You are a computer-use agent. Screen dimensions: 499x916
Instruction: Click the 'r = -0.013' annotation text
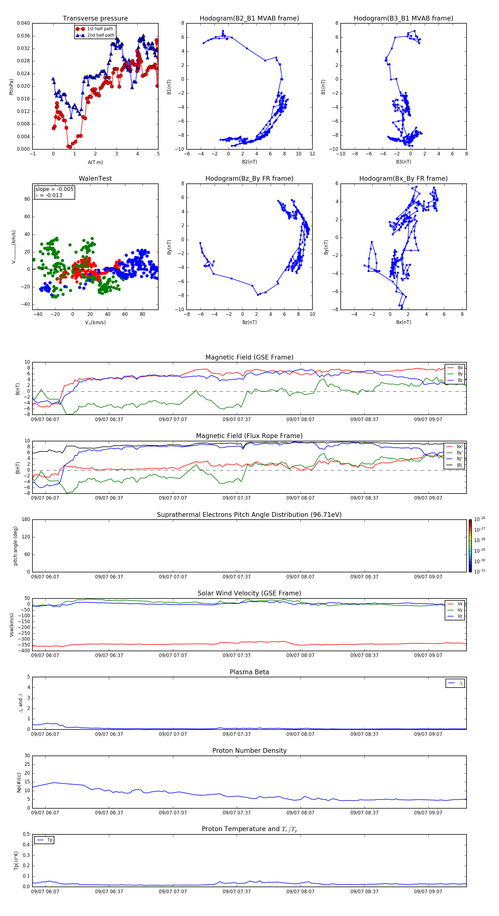click(x=49, y=195)
